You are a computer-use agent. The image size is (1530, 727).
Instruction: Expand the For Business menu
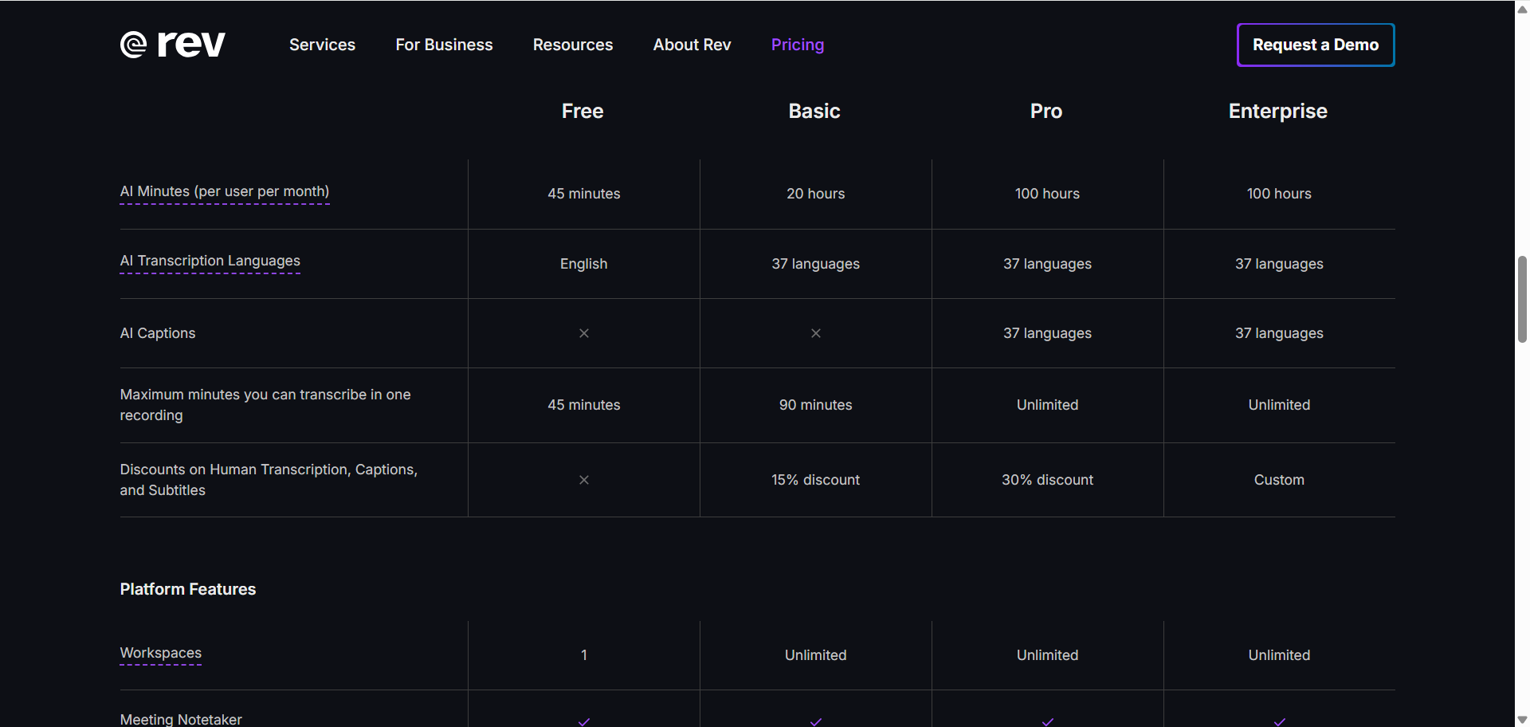click(444, 45)
